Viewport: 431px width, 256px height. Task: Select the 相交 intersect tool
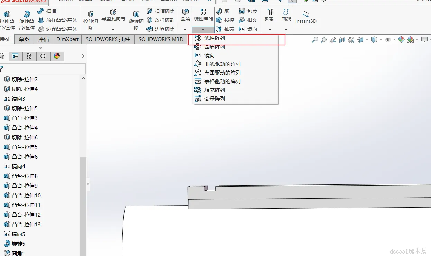248,20
